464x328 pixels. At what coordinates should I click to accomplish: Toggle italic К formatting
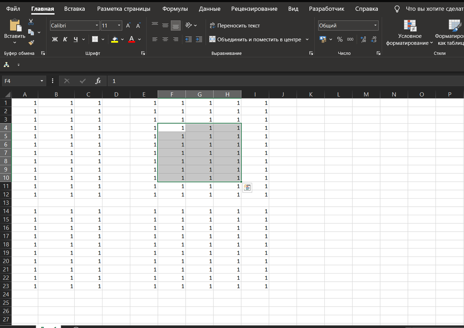tap(65, 39)
